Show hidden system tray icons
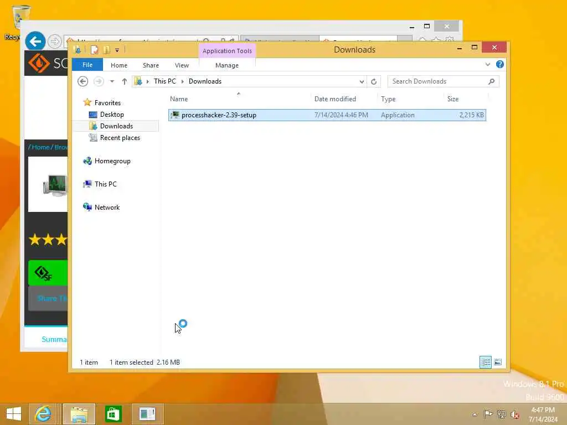The image size is (567, 425). pos(475,414)
